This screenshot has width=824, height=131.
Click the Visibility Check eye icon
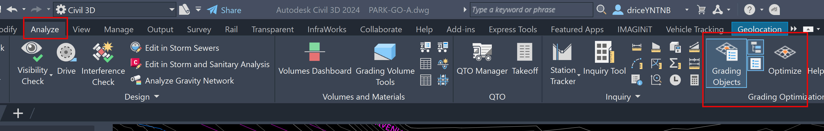[32, 52]
